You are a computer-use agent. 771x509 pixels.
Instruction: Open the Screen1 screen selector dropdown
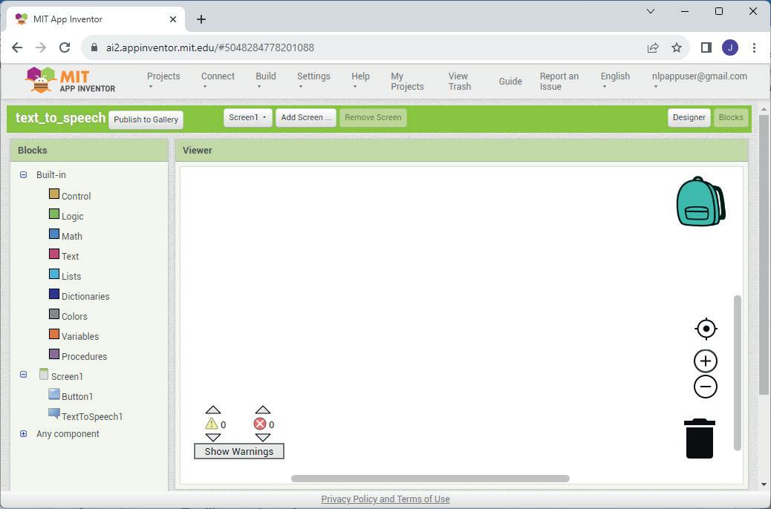tap(248, 117)
